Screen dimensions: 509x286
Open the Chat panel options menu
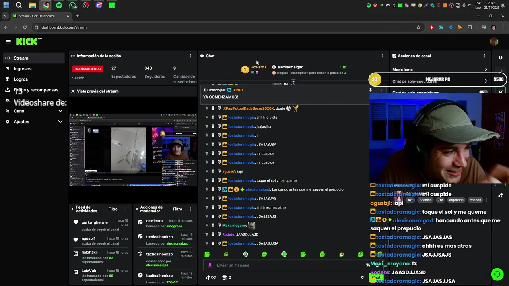point(383,56)
